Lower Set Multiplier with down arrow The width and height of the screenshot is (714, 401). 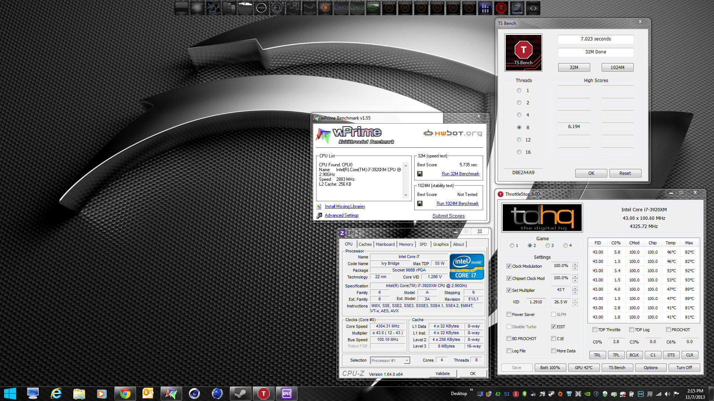click(575, 293)
